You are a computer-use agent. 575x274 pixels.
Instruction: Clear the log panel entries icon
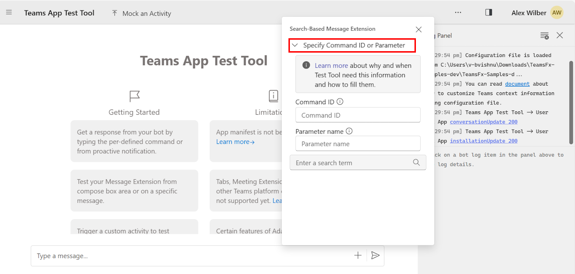pos(544,35)
